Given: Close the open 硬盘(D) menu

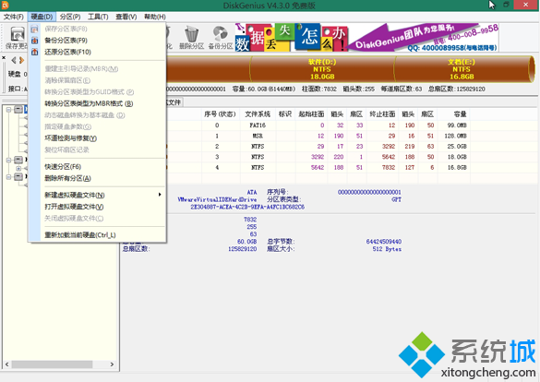Looking at the screenshot, I should 42,17.
